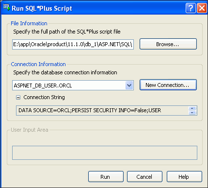Run the SQL*Plus script

(x=106, y=177)
